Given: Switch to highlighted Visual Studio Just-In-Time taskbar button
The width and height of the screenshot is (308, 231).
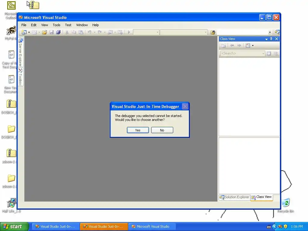Looking at the screenshot, I should [104, 226].
